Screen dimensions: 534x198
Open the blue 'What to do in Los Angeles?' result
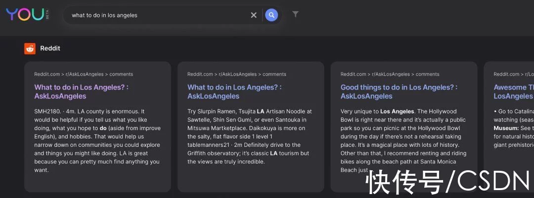(235, 92)
